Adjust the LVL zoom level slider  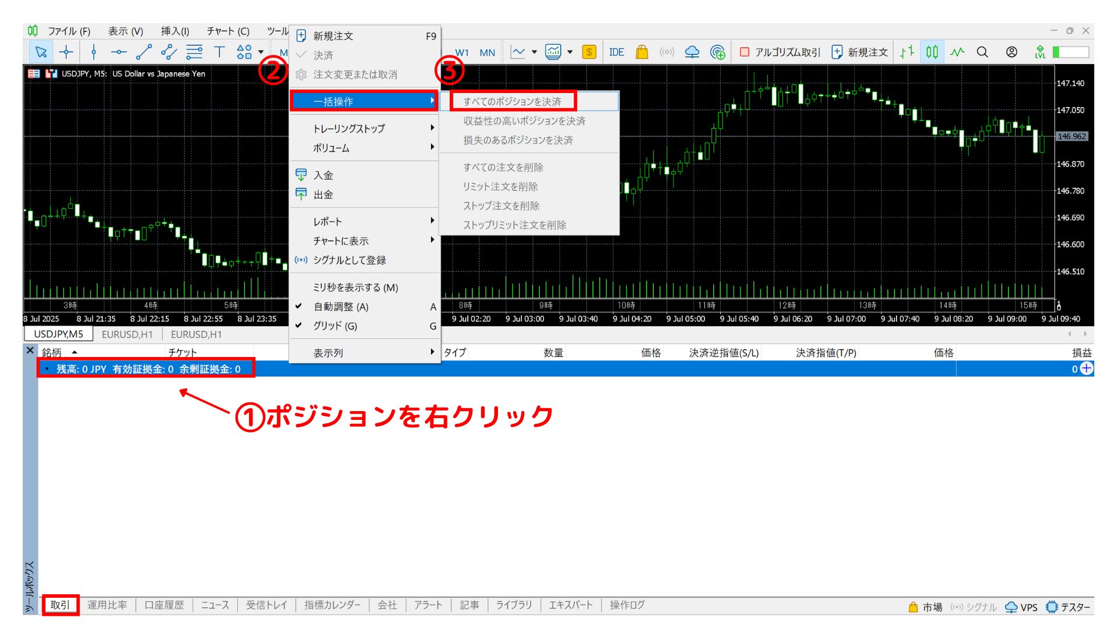coord(1068,52)
